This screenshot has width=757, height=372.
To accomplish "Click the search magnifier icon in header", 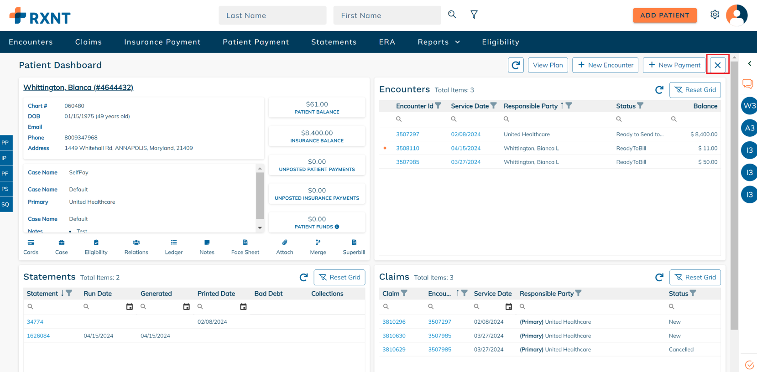I will (x=452, y=15).
